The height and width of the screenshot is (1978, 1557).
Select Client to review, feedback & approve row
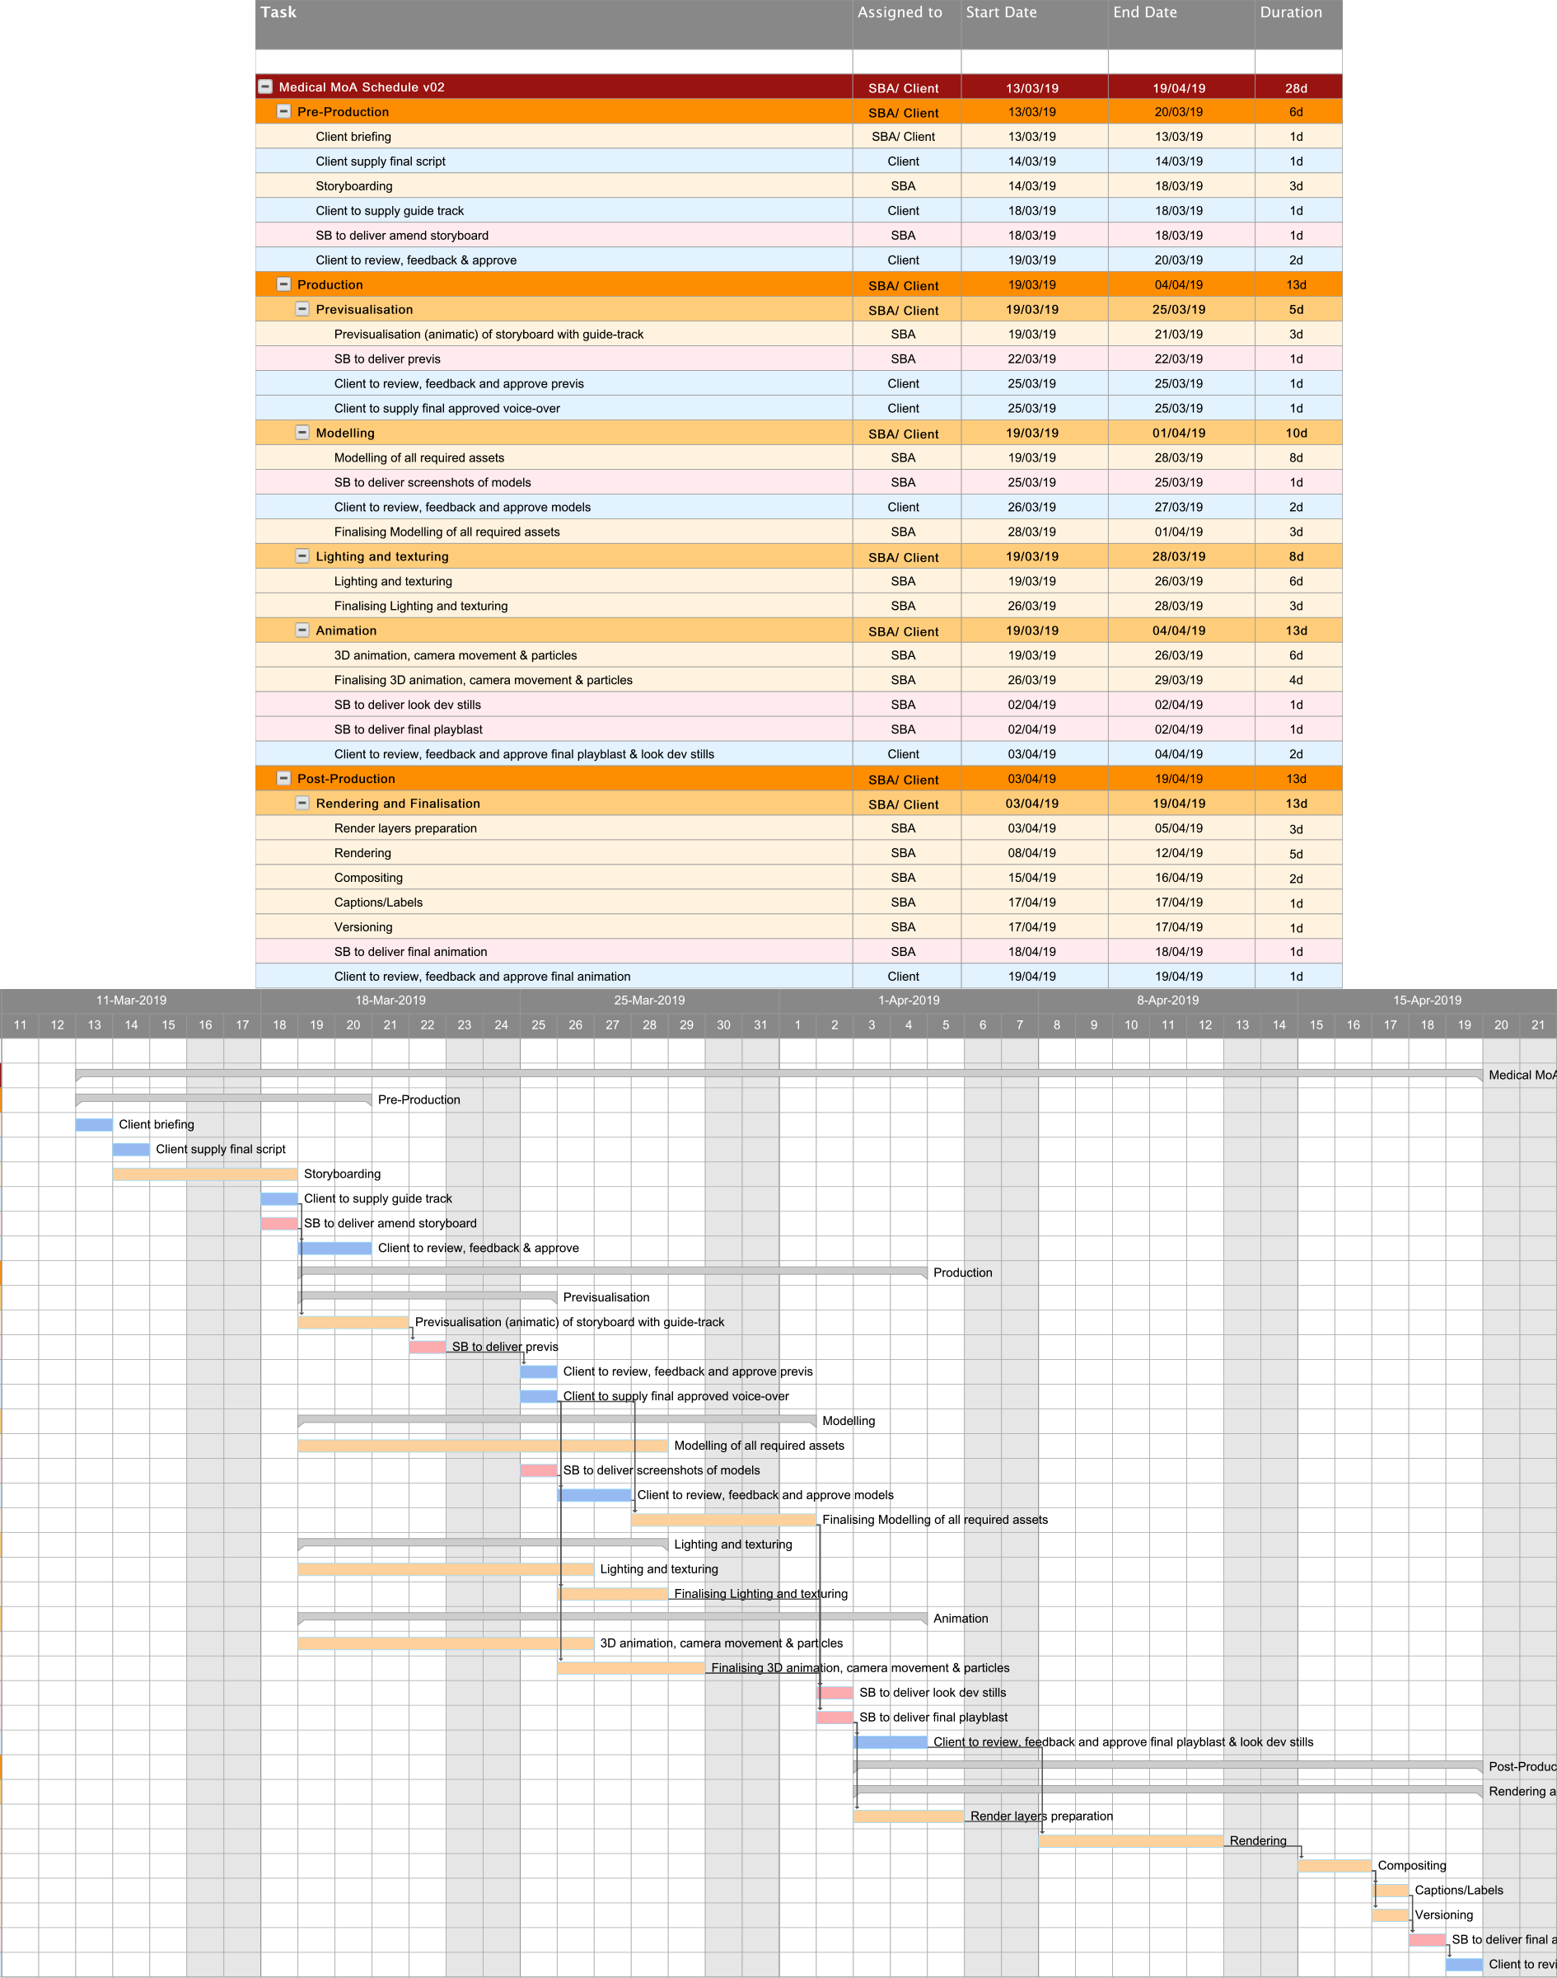click(x=798, y=260)
